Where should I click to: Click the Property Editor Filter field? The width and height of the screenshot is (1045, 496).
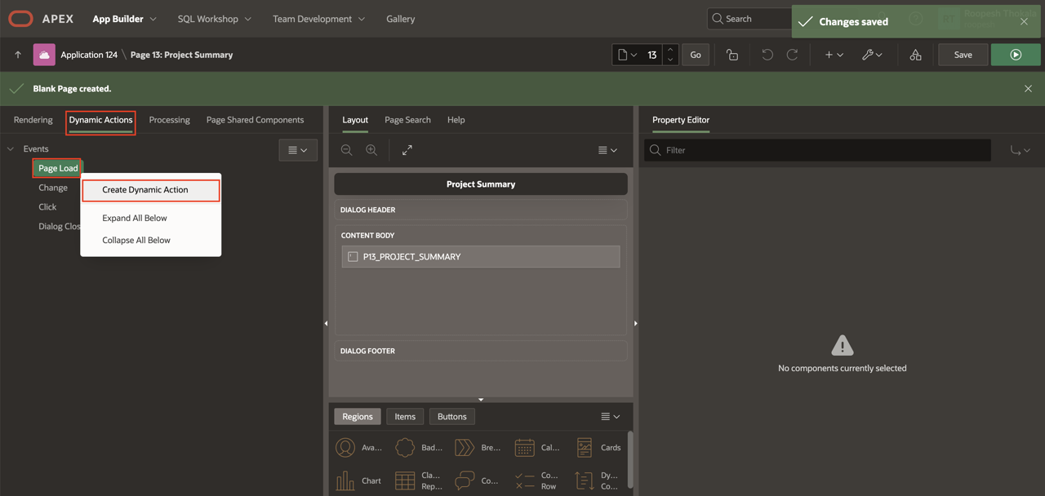tap(825, 150)
